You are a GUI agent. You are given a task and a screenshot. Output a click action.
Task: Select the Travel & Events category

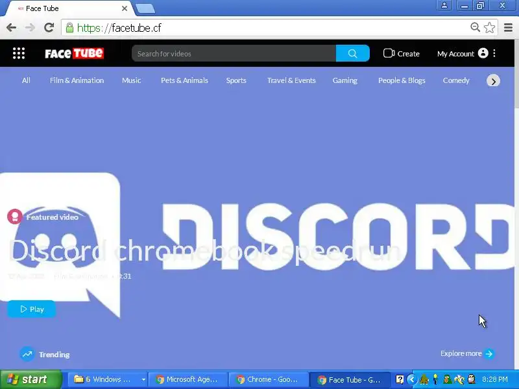[291, 80]
